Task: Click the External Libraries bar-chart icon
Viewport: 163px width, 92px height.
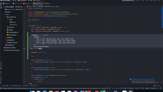Action: 4,48
